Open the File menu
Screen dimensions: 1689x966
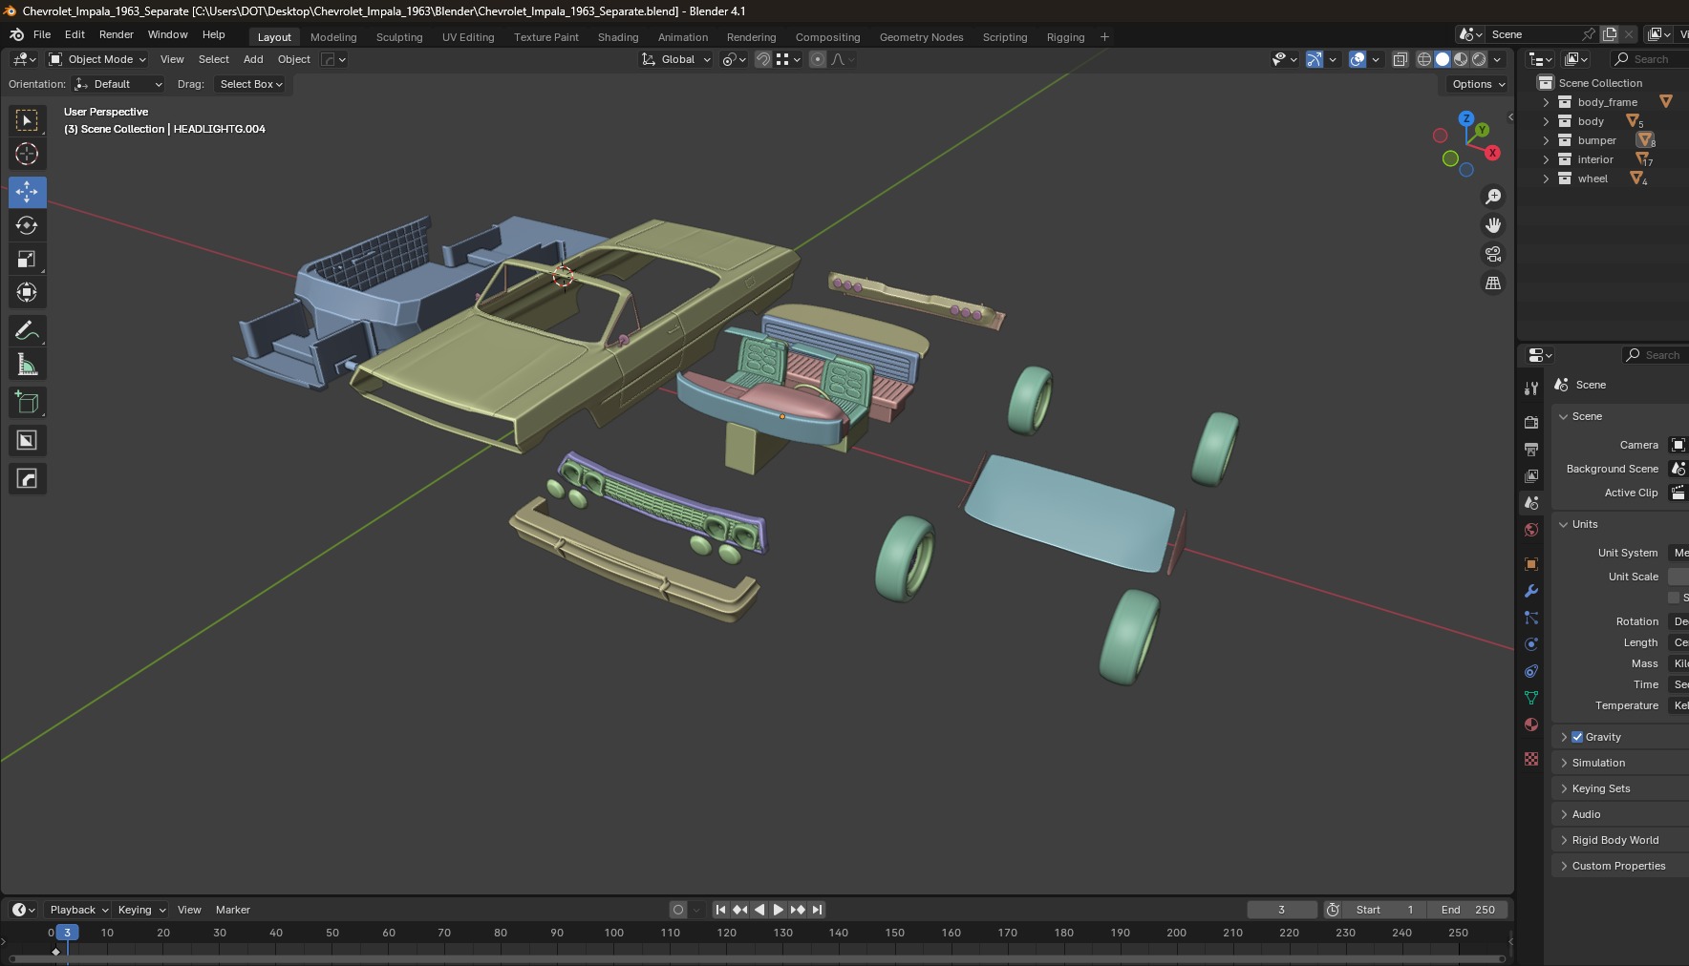coord(42,34)
